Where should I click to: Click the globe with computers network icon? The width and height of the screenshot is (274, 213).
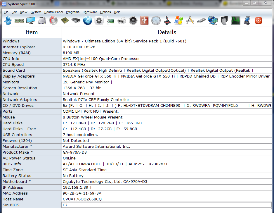coord(213,21)
